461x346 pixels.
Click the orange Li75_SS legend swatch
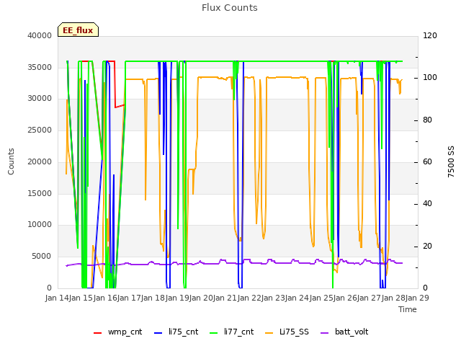tap(269, 333)
